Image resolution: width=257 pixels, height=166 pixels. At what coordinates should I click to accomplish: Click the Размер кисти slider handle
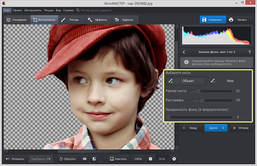click(198, 91)
